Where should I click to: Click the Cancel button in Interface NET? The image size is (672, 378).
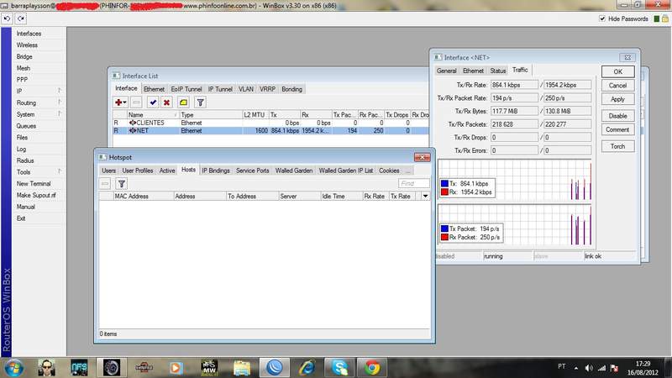pyautogui.click(x=617, y=86)
